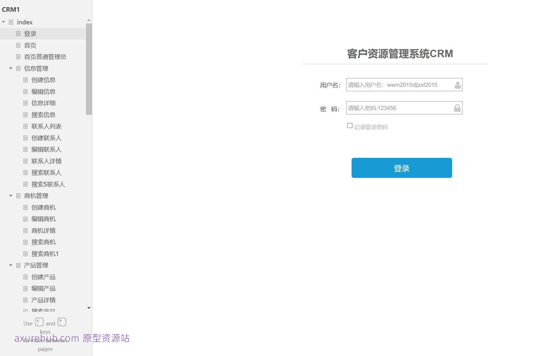The height and width of the screenshot is (356, 542).
Task: Click the blue 登录 button
Action: [x=401, y=168]
